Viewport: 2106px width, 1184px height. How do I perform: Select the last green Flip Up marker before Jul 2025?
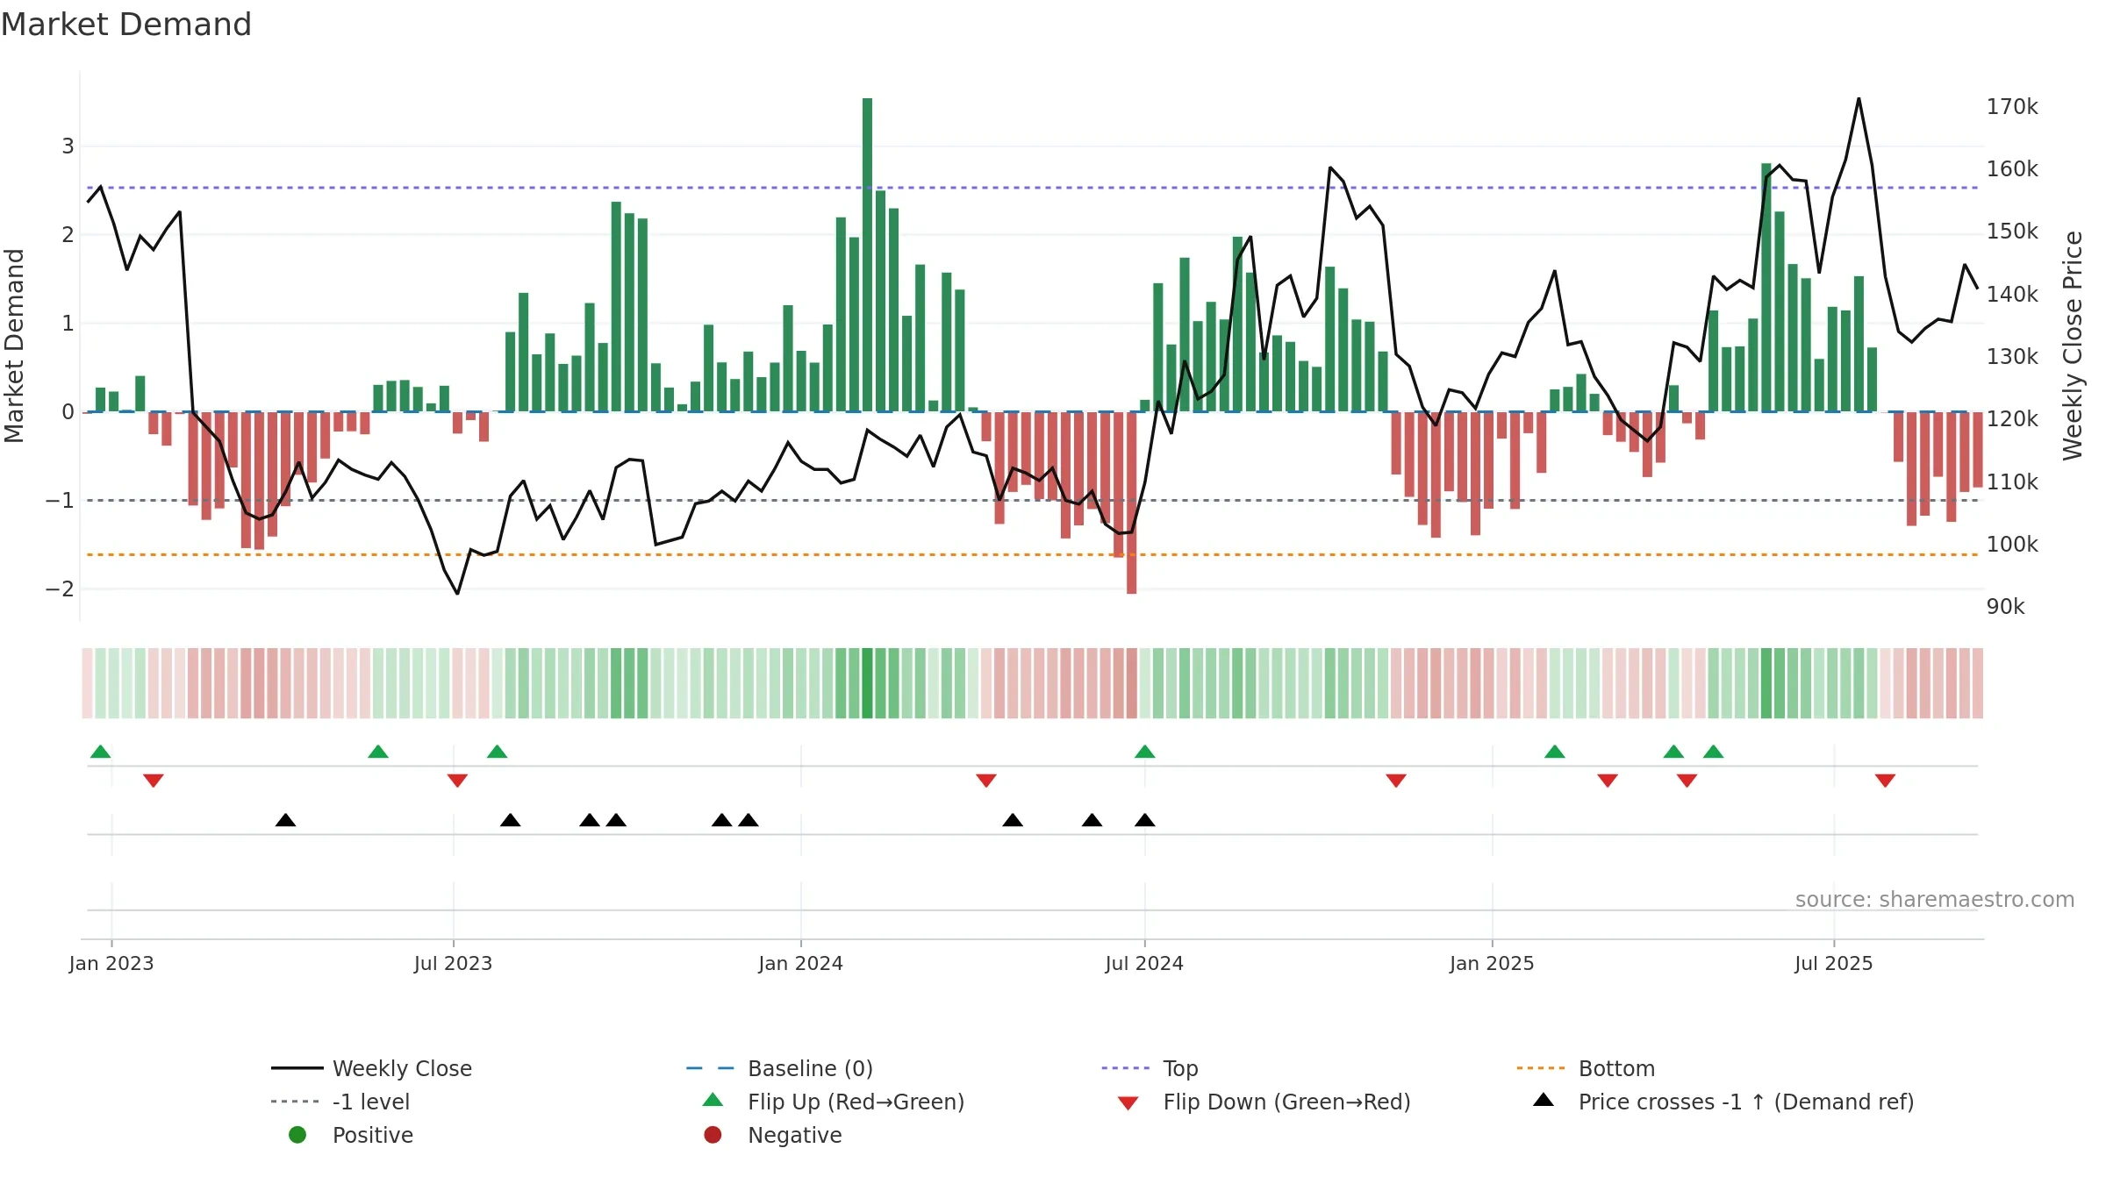[1714, 752]
